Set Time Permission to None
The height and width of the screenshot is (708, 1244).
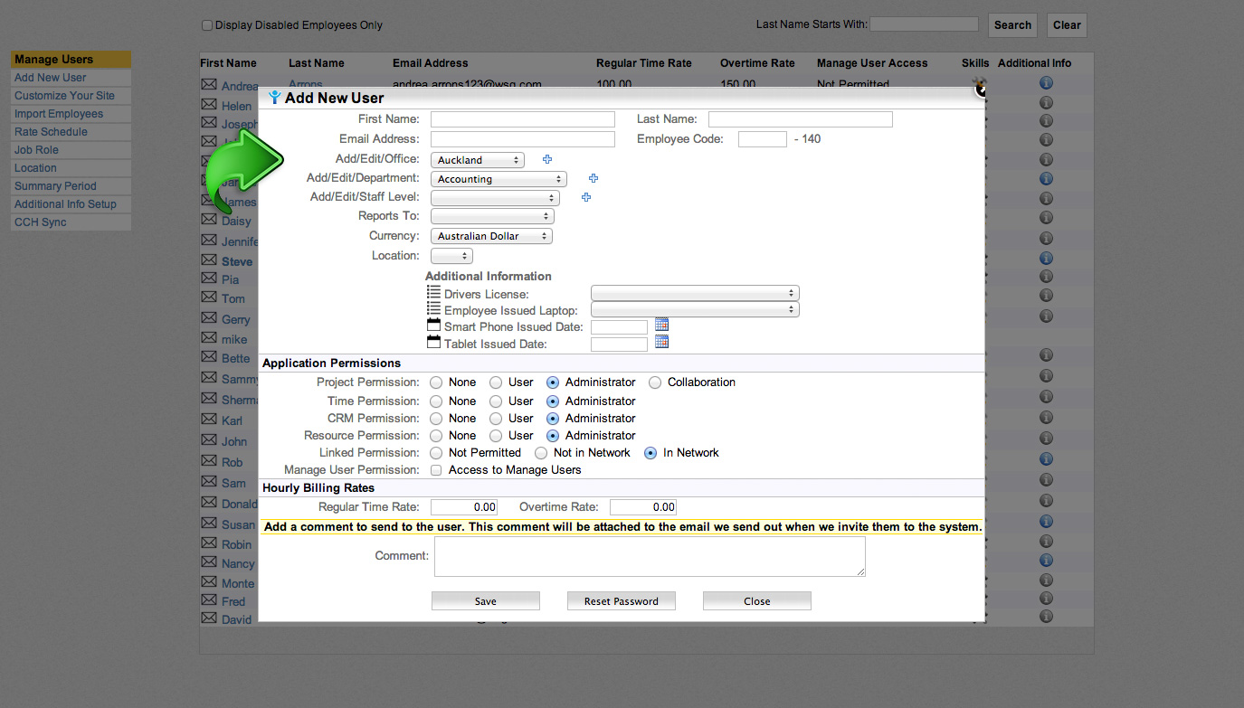(x=437, y=401)
